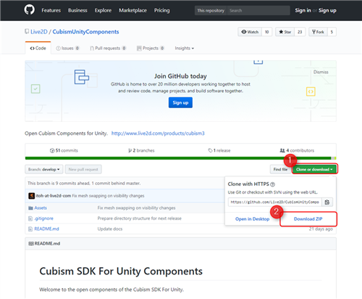
Task: Star the repository
Action: click(285, 32)
